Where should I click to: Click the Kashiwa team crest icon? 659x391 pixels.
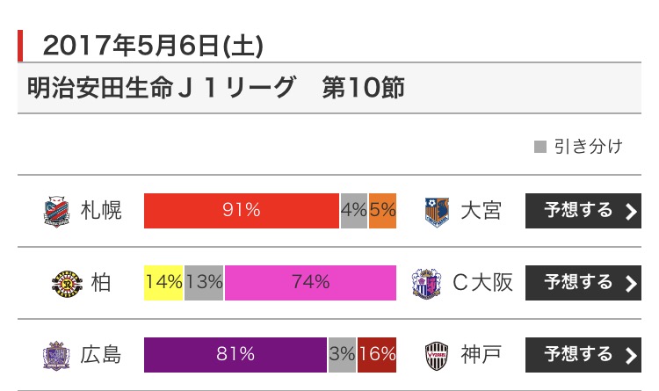[x=65, y=283]
